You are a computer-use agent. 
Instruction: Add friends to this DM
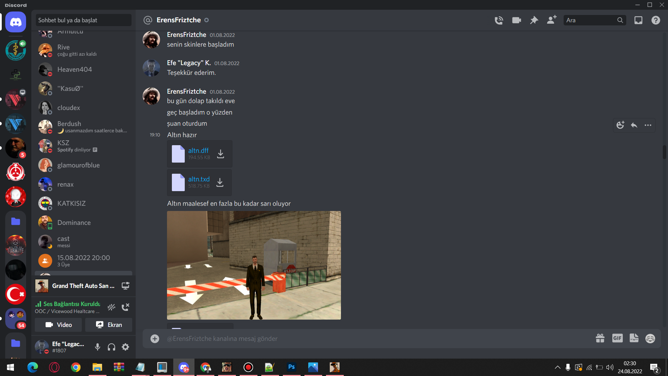point(551,20)
